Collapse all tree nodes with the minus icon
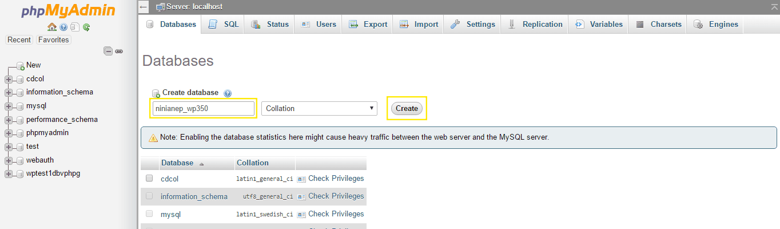Screen dimensions: 780x229 point(108,51)
